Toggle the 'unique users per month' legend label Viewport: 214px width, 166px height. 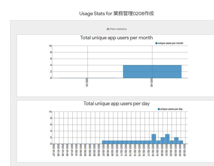(x=170, y=43)
